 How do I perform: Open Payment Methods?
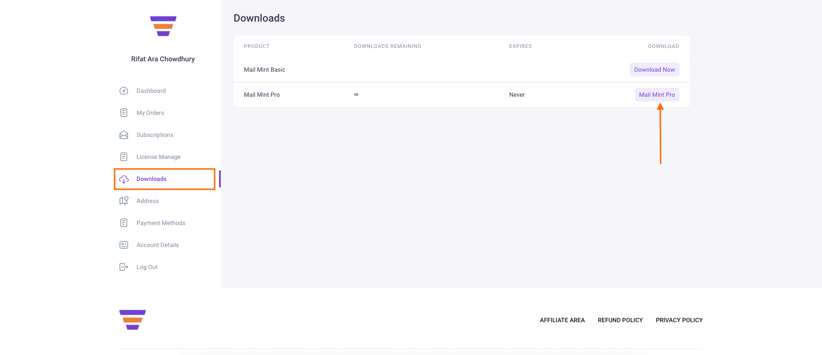[161, 223]
